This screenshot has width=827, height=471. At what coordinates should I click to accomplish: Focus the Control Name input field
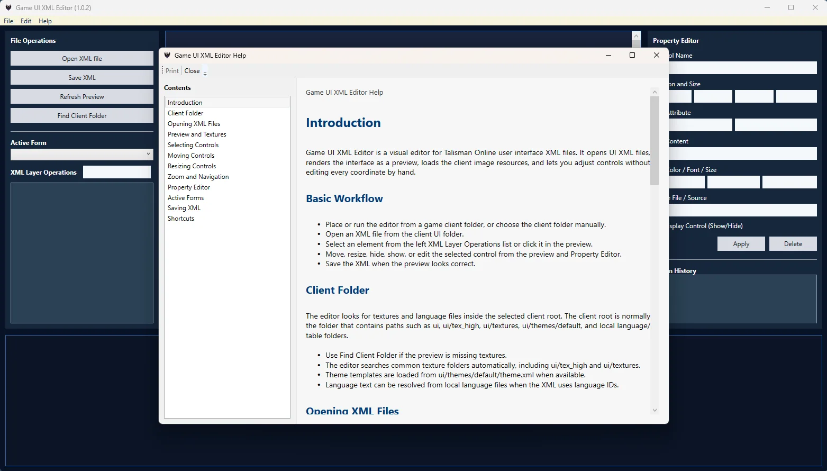tap(743, 68)
